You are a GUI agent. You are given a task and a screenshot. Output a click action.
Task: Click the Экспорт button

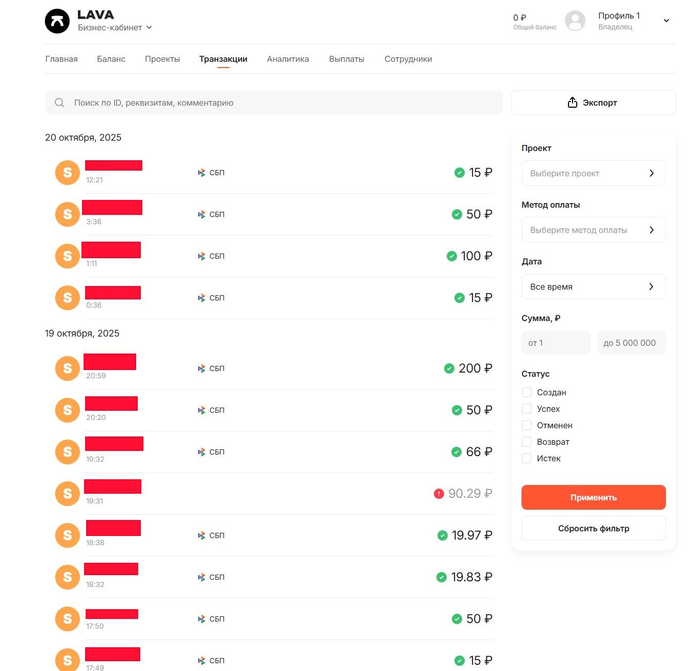[x=593, y=103]
